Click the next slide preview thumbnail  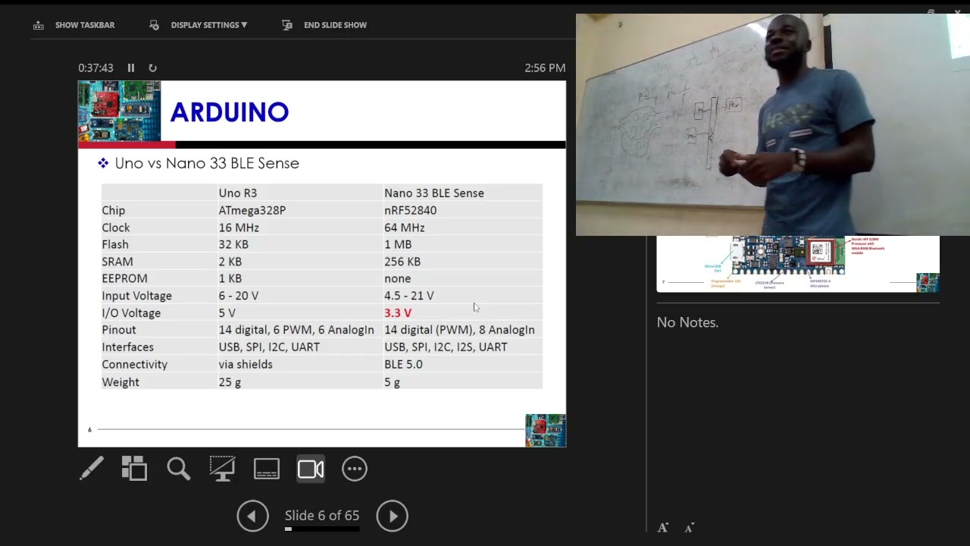(x=798, y=264)
